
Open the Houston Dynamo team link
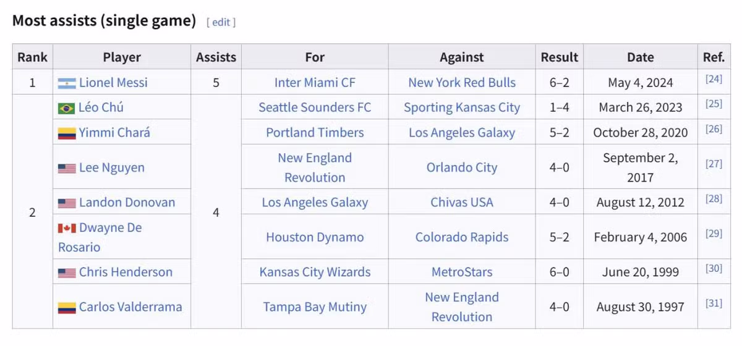pyautogui.click(x=315, y=237)
